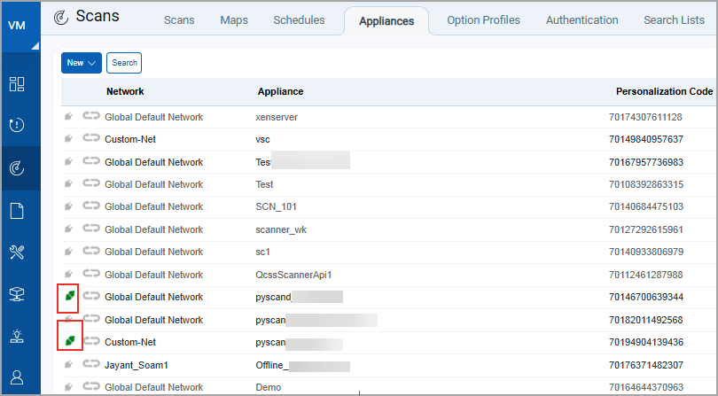
Task: Open the KnowledgeBase lightbulb icon in the sidebar
Action: click(17, 336)
